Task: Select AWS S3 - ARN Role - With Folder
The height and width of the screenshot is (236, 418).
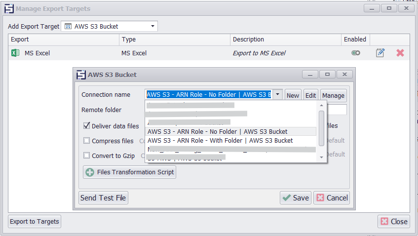Action: click(231, 141)
